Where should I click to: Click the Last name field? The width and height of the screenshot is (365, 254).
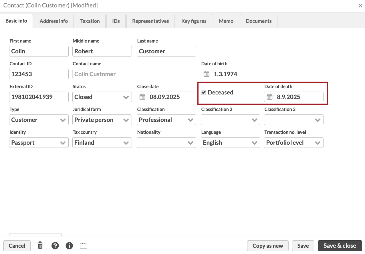click(x=166, y=51)
